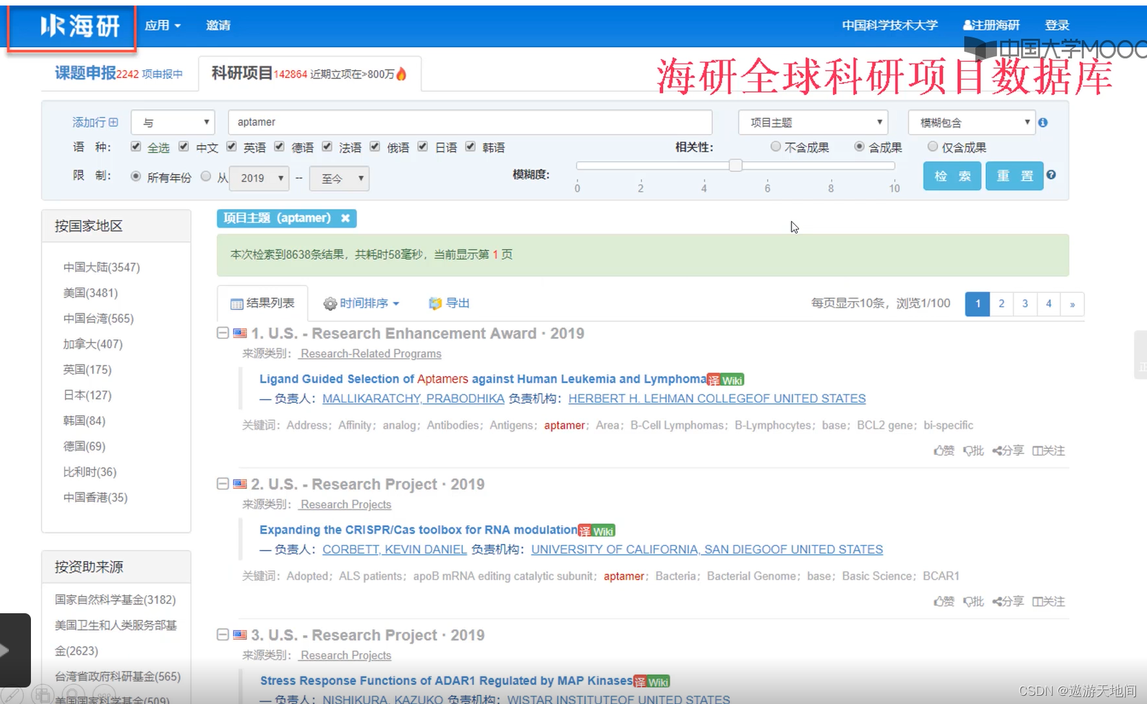The width and height of the screenshot is (1147, 704).
Task: Click the 导出 export icon button
Action: point(448,303)
